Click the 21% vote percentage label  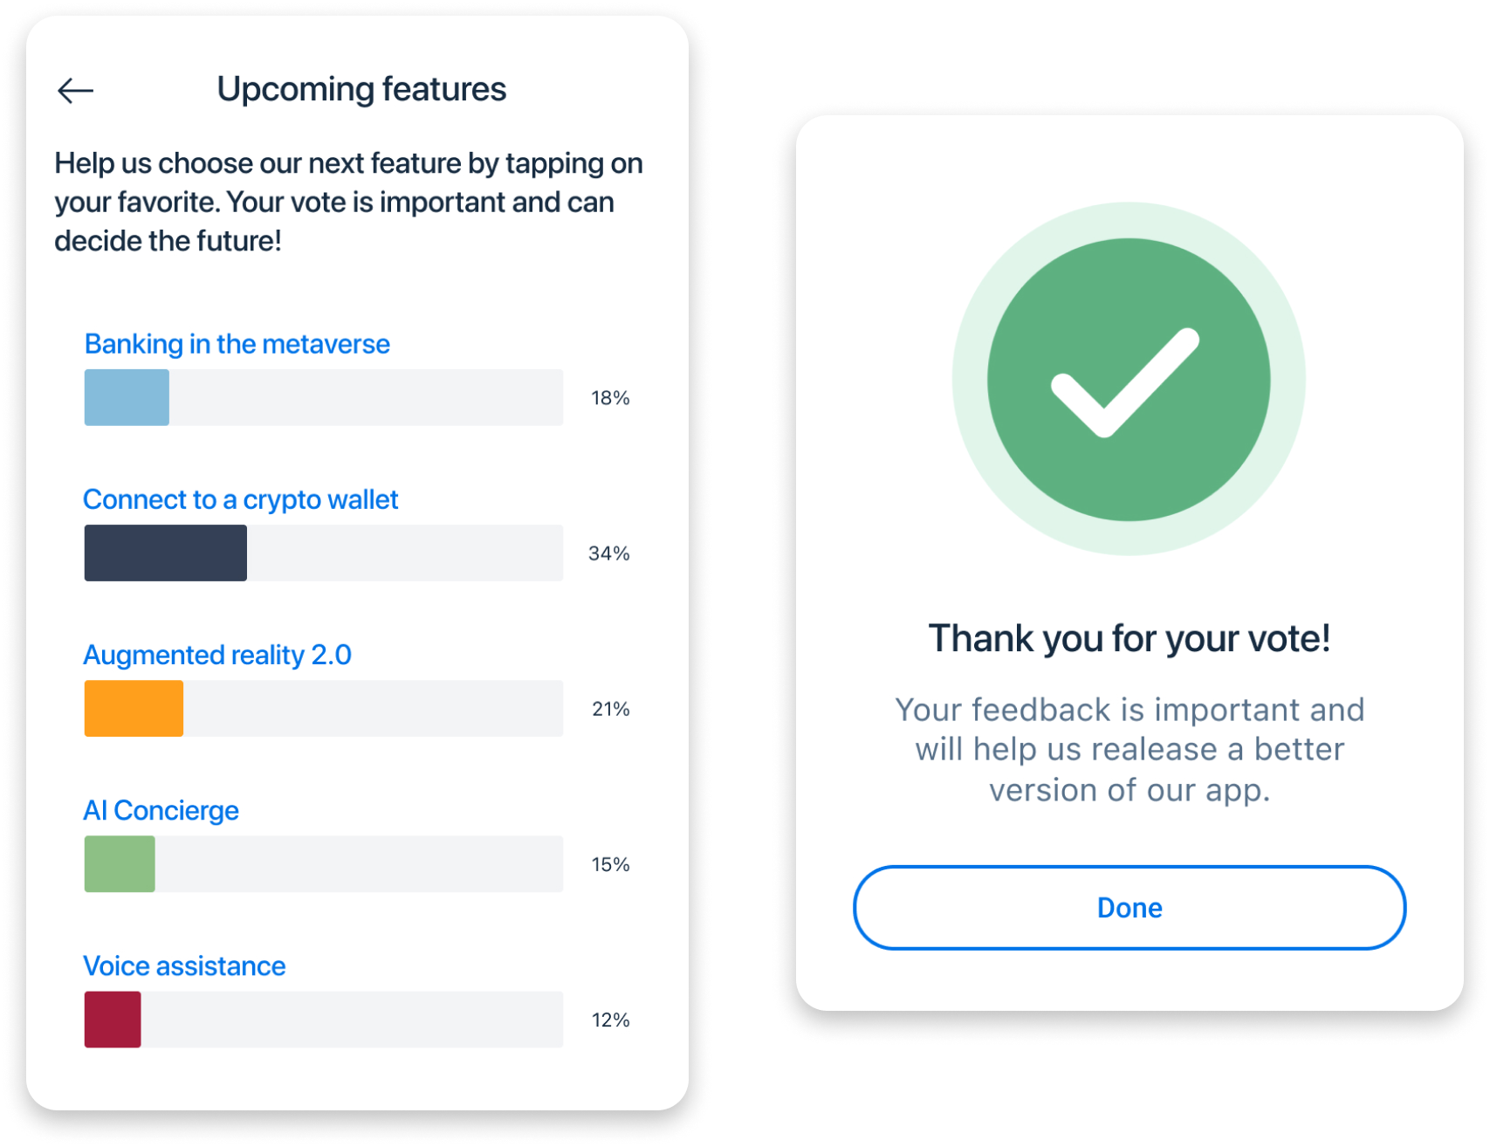point(611,709)
